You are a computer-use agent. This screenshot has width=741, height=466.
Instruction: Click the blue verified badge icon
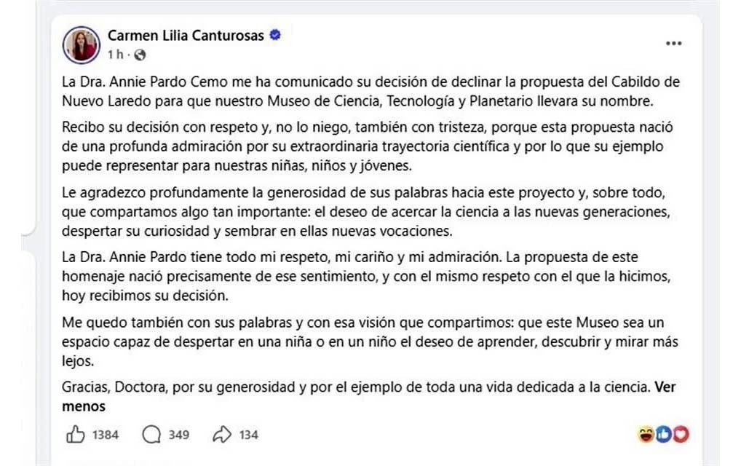[x=275, y=34]
